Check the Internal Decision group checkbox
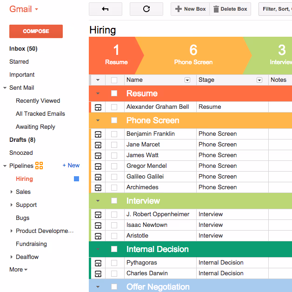Image resolution: width=292 pixels, height=292 pixels. (114, 249)
